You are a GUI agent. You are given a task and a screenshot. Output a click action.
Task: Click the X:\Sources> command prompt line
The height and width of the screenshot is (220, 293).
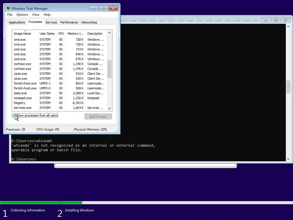[23, 159]
